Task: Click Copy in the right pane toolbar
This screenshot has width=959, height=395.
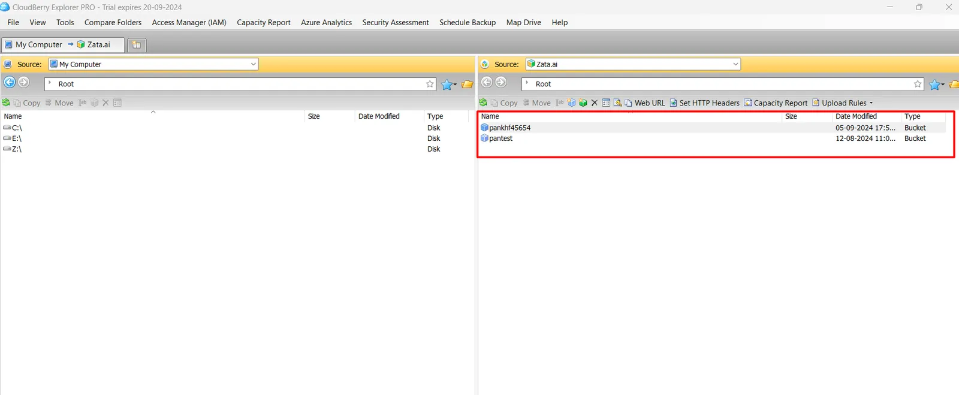Action: pos(504,103)
